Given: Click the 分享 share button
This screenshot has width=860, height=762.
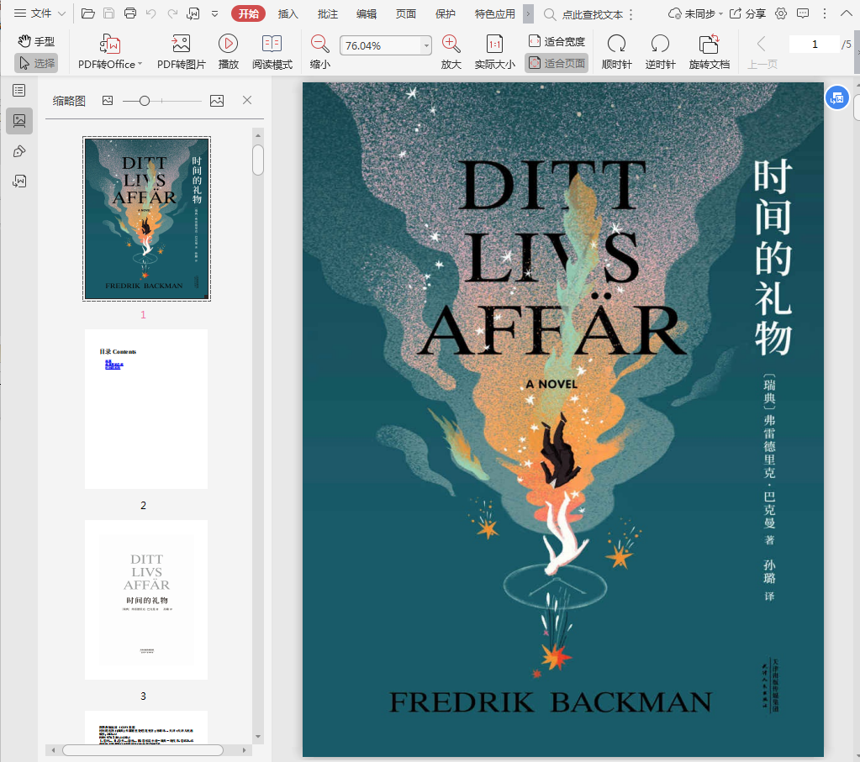Looking at the screenshot, I should click(x=747, y=13).
